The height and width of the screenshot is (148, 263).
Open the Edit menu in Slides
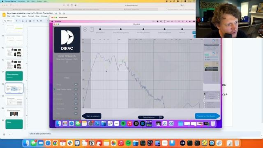tap(13, 16)
